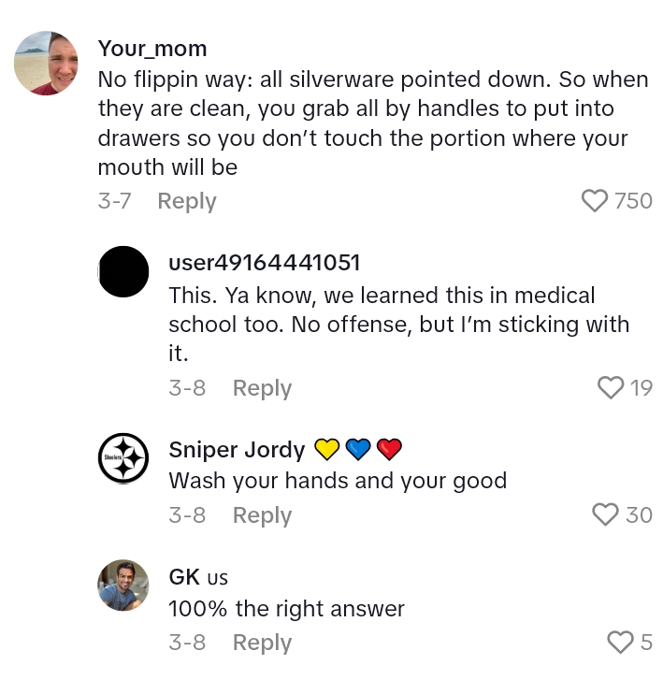The image size is (663, 680).
Task: Reply to Sniper Jordy's comment
Action: pos(262,514)
